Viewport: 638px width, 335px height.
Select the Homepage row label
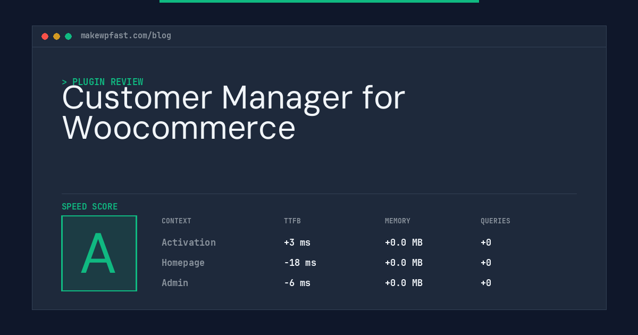(x=183, y=263)
